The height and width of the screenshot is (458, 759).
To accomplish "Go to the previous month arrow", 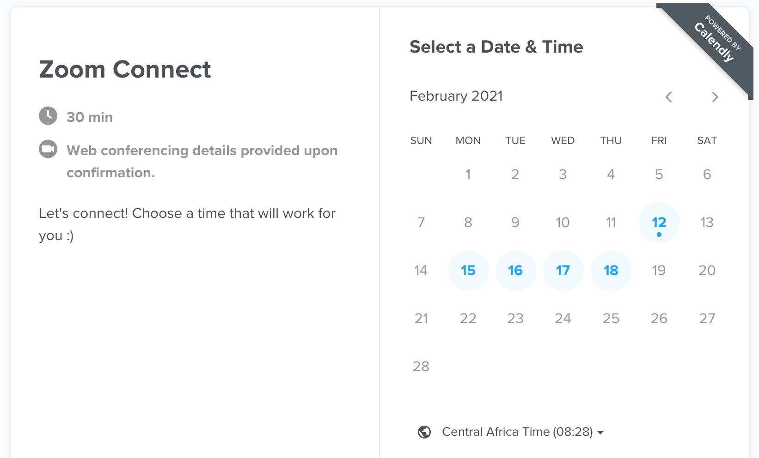I will click(668, 97).
